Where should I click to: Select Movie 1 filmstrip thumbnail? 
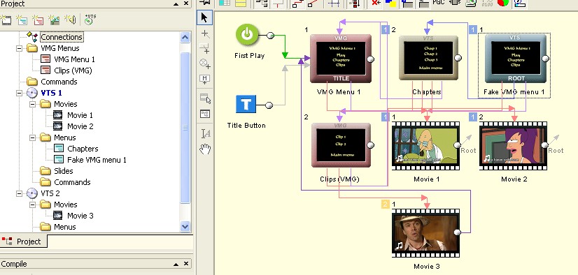[x=425, y=146]
